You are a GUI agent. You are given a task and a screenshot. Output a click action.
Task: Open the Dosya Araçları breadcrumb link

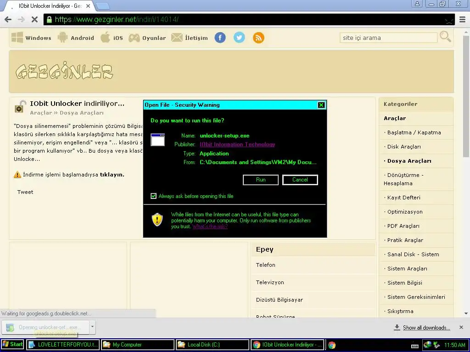coord(82,113)
